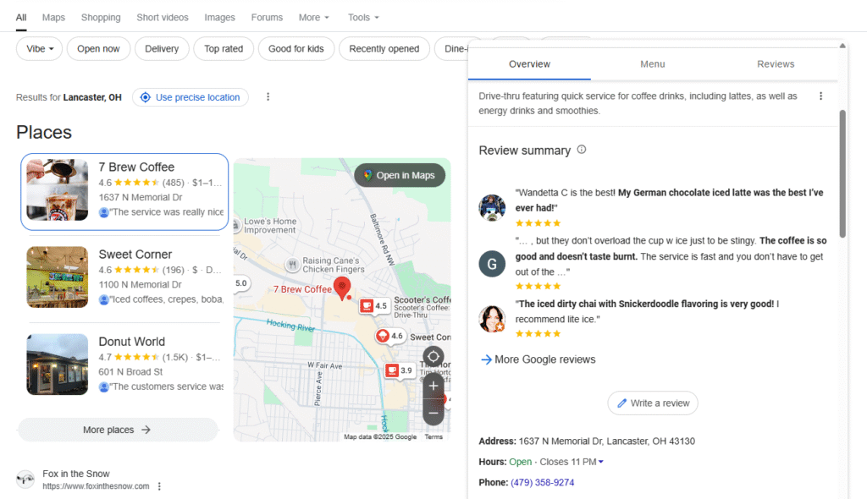This screenshot has width=867, height=499.
Task: Zoom out on the map with minus button
Action: pyautogui.click(x=433, y=413)
